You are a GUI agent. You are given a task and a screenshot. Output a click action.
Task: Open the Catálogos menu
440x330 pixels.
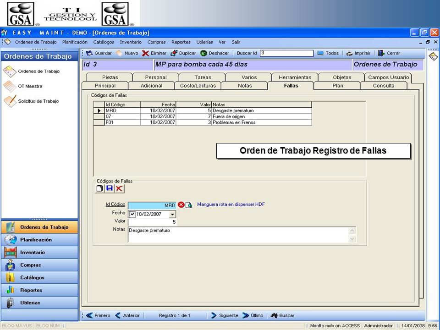click(104, 42)
